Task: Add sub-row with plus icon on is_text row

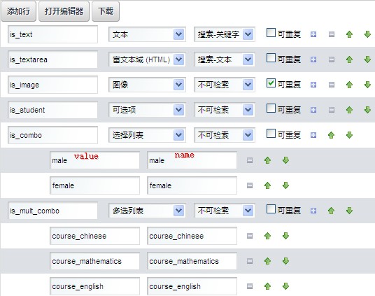Action: pyautogui.click(x=313, y=34)
